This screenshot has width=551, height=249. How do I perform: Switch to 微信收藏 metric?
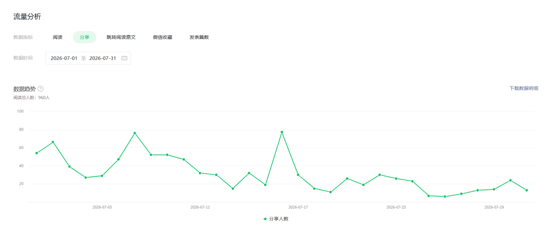point(163,37)
